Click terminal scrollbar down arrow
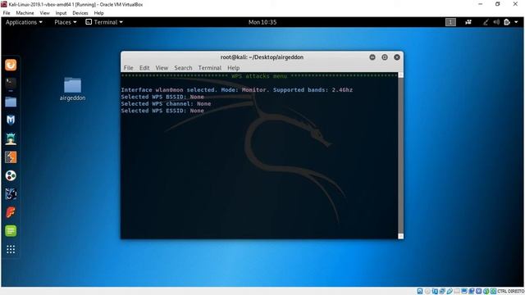 coord(400,236)
